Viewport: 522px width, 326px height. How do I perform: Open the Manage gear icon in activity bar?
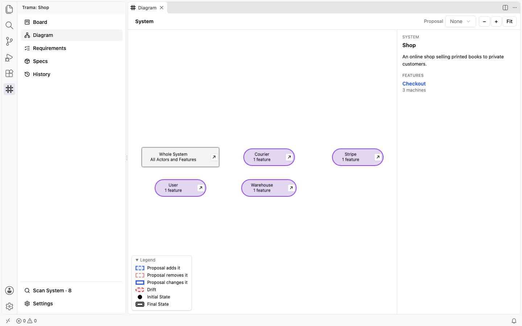tap(9, 306)
